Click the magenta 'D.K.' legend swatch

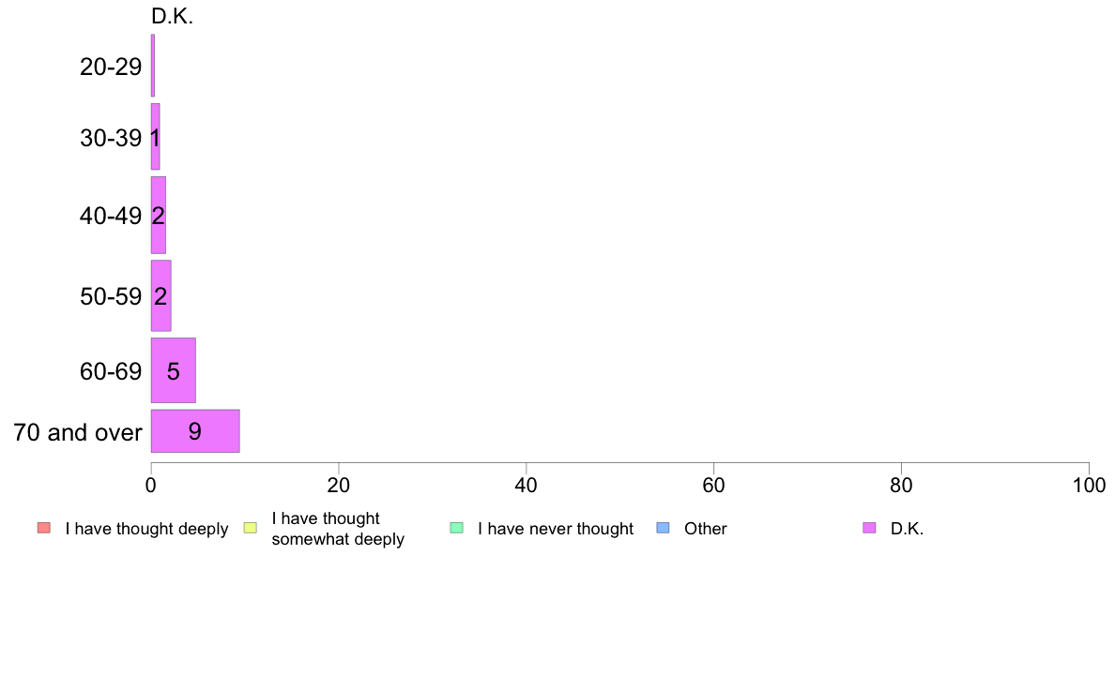869,528
